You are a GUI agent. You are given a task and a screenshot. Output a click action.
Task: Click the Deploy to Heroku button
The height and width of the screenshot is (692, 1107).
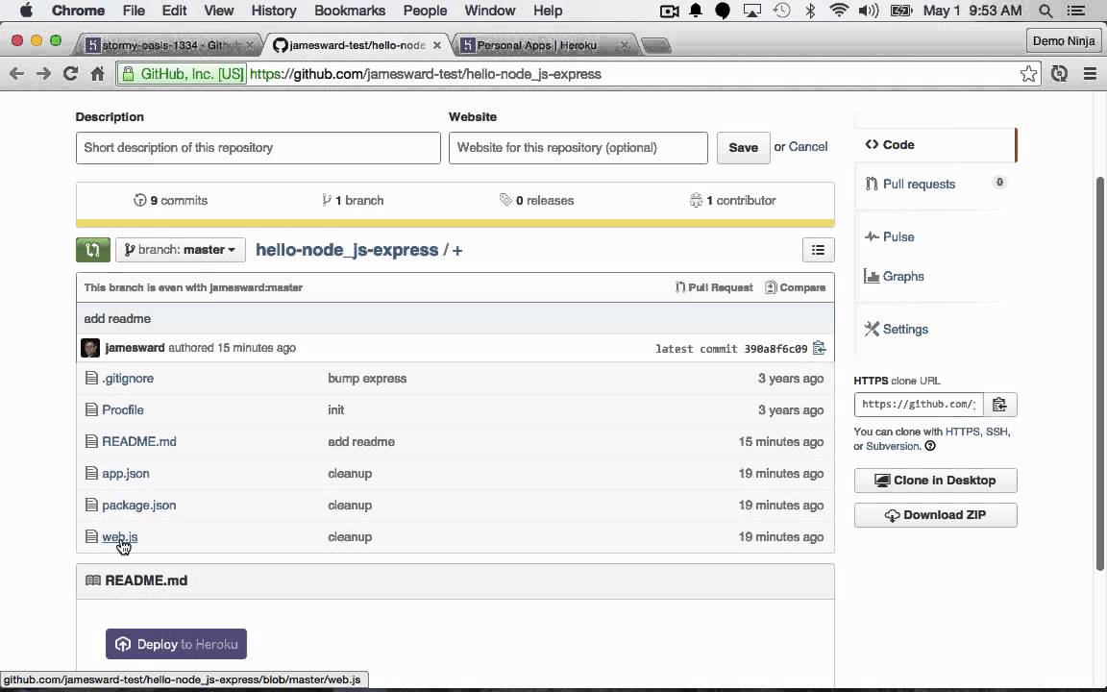176,644
